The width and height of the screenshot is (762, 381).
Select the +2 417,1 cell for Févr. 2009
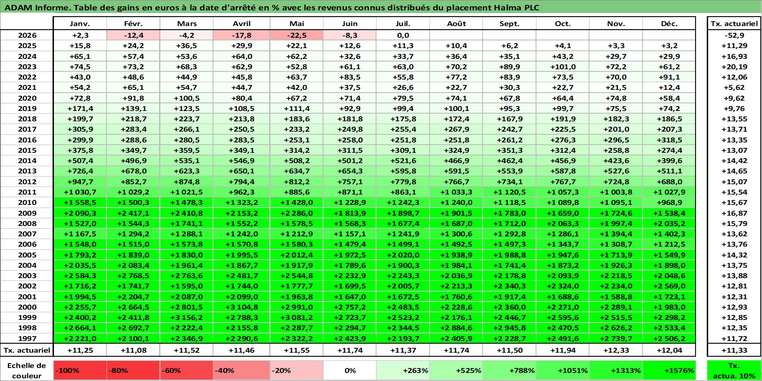[x=133, y=213]
